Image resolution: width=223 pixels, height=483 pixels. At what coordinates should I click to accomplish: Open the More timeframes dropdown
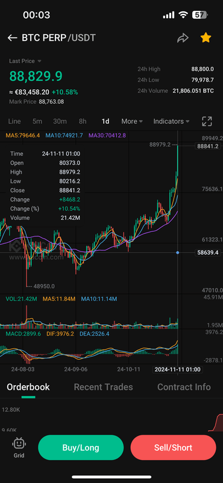pyautogui.click(x=132, y=121)
